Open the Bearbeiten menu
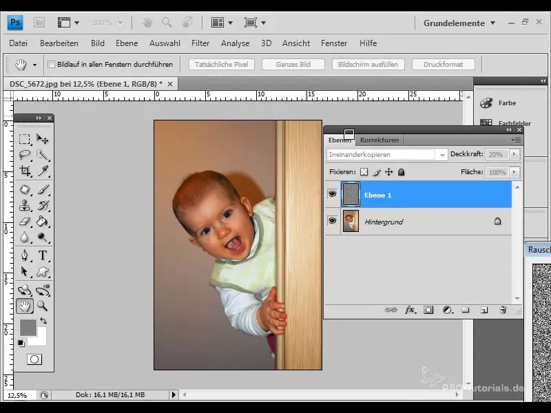The height and width of the screenshot is (413, 551). (x=59, y=43)
